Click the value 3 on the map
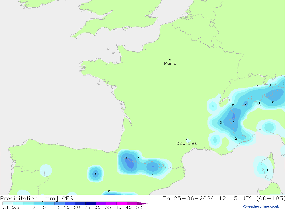 (x=221, y=123)
